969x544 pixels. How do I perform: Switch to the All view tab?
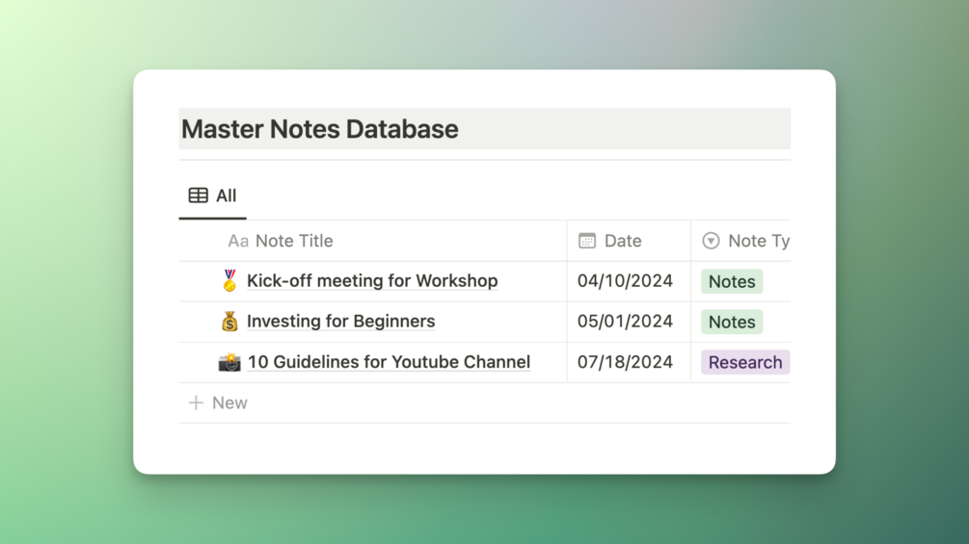pyautogui.click(x=213, y=195)
